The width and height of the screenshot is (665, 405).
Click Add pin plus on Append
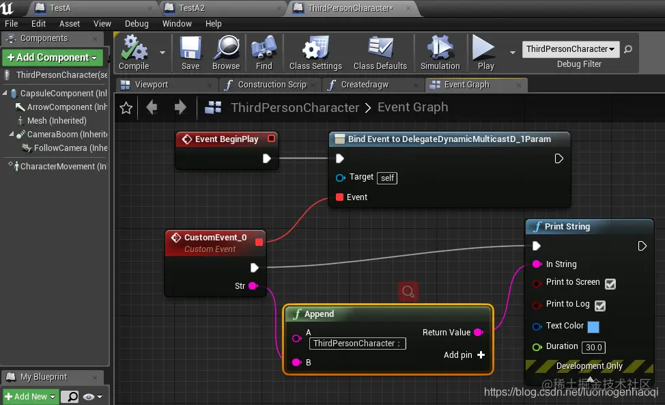481,355
